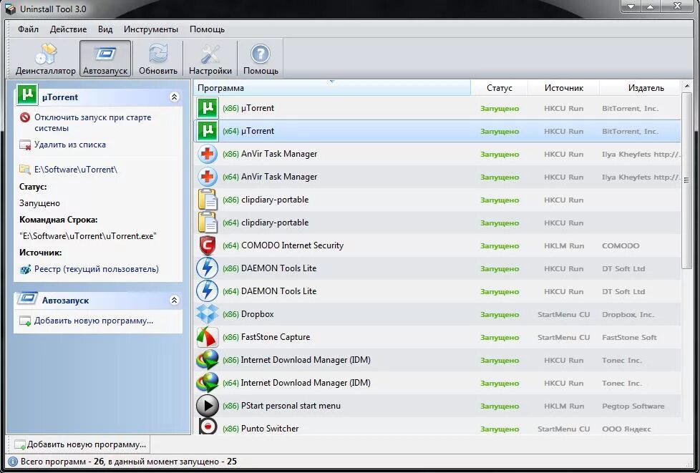Sort by the Источник column header

click(x=564, y=88)
